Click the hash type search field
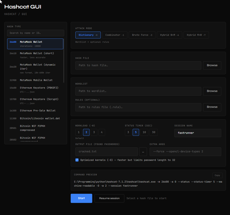Image resolution: width=230 pixels, height=215 pixels. [36, 33]
